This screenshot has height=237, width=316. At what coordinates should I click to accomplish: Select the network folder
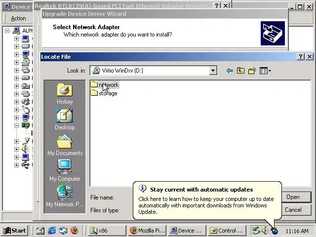105,85
